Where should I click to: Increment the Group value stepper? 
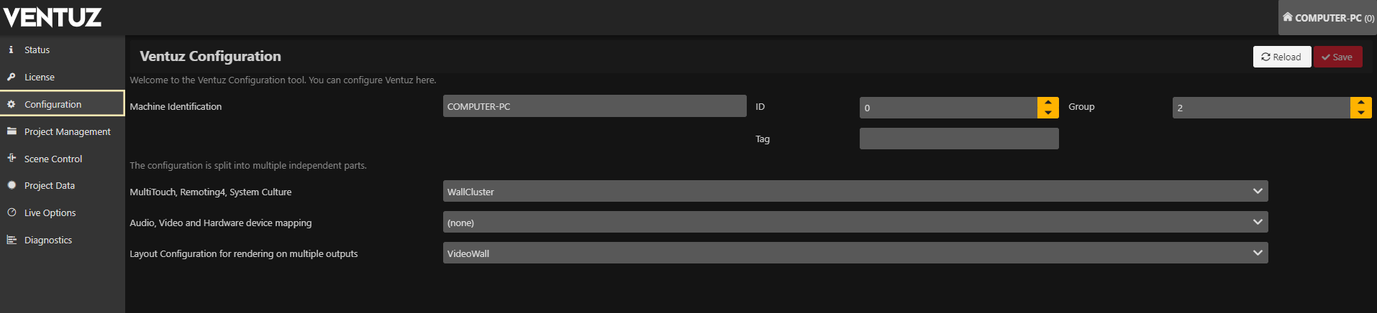1361,103
